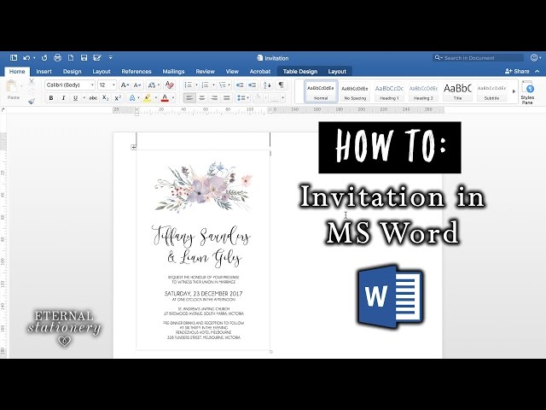Apply yellow text highlight color
546x410 pixels.
click(x=148, y=98)
